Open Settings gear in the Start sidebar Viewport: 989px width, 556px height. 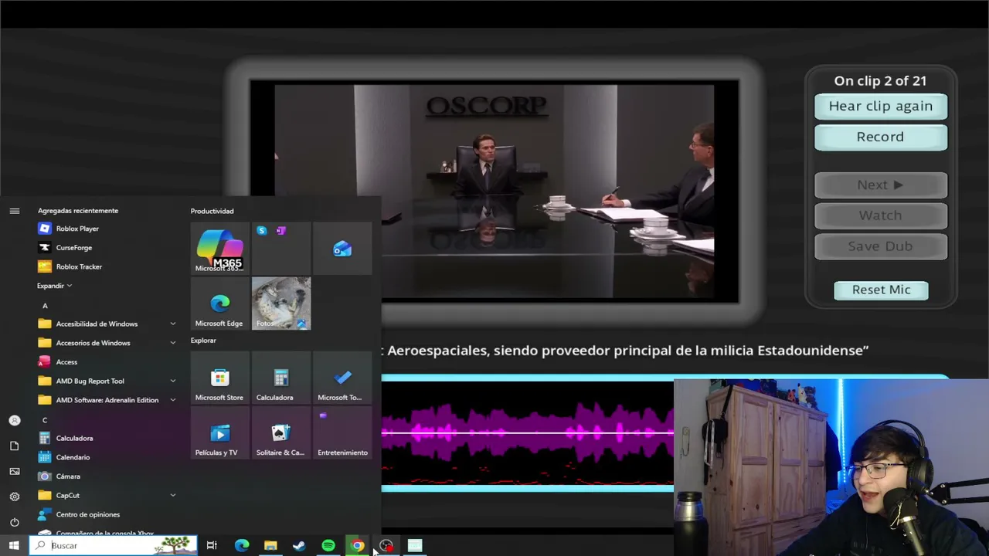click(14, 497)
